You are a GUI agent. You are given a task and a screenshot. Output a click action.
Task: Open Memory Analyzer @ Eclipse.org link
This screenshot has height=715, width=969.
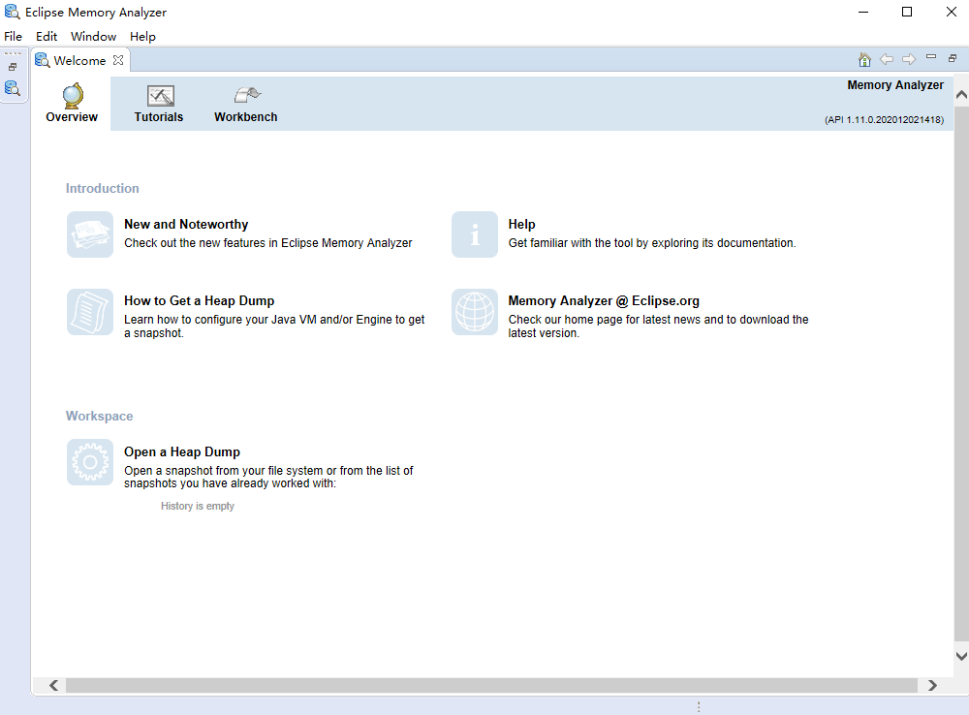click(604, 301)
